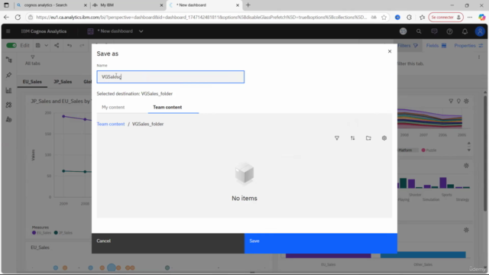
Task: Click the share icon in toolbar
Action: point(57,46)
